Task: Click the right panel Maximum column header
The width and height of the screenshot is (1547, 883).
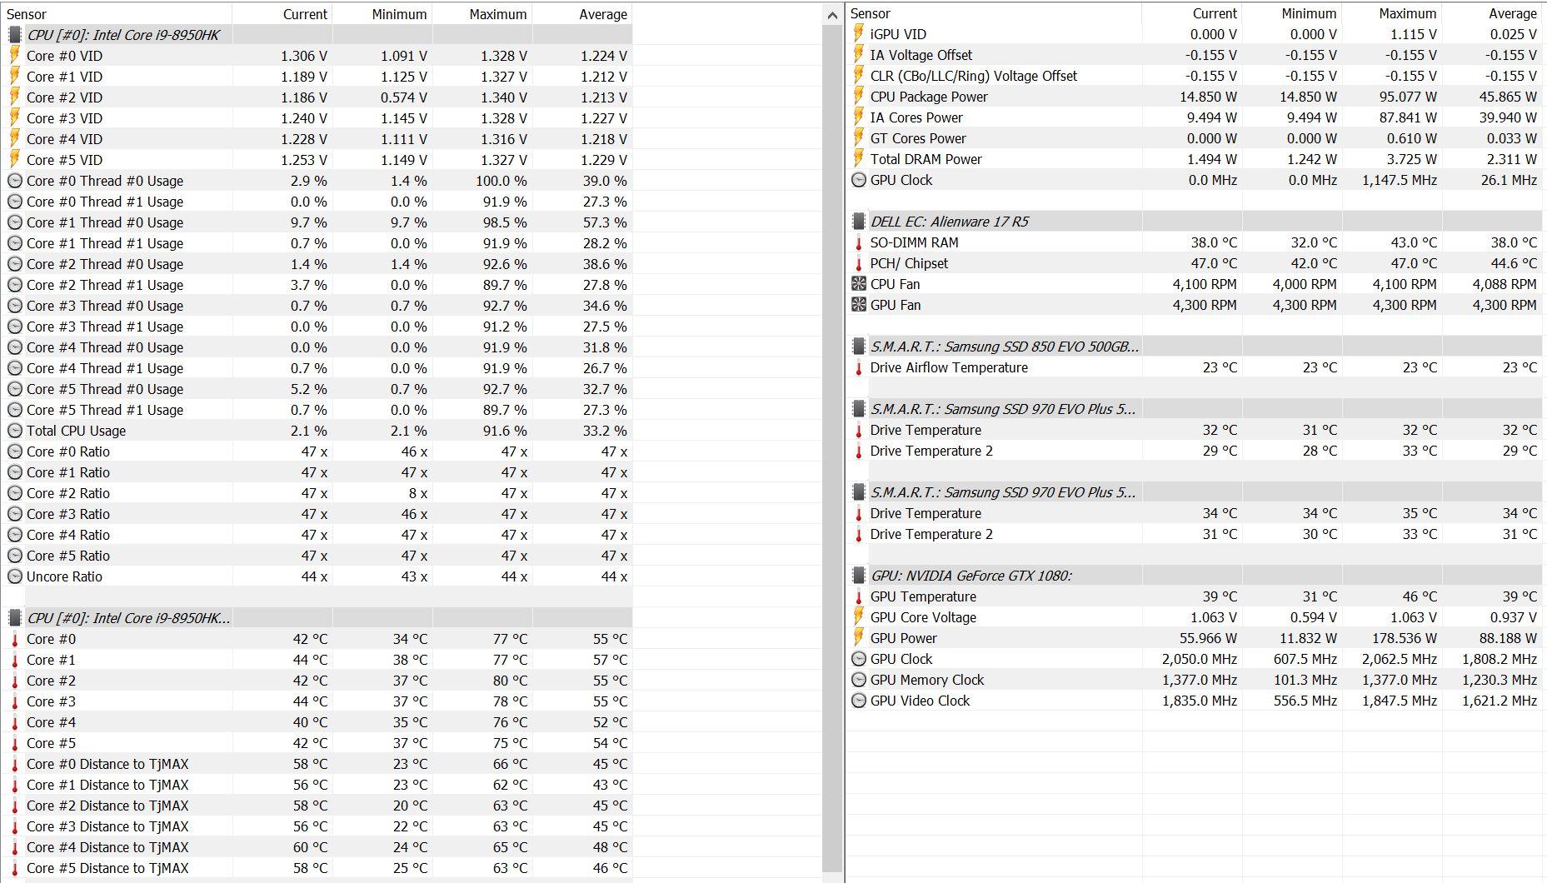Action: pyautogui.click(x=1392, y=13)
